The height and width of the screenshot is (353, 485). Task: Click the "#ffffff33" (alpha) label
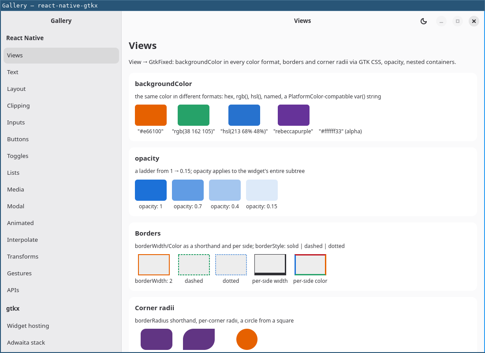(340, 131)
